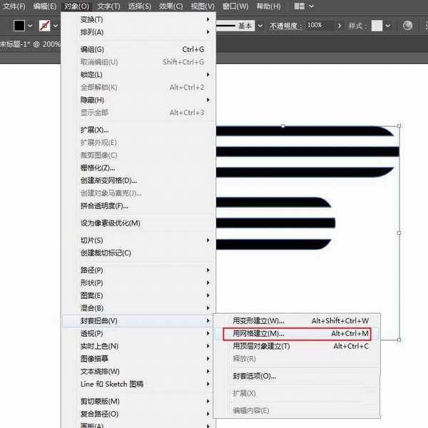
Task: Open the opacity percentage dropdown arrow
Action: point(339,26)
